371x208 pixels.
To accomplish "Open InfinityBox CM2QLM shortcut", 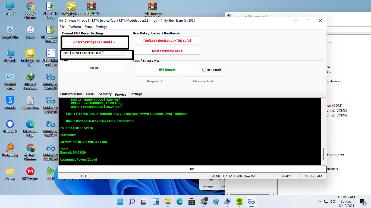I will pos(51,152).
